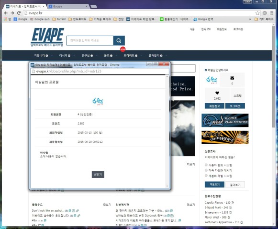Screen dimensions: 278x229
Task: Expand the 트레이드 navigation dropdown
Action: tap(131, 55)
